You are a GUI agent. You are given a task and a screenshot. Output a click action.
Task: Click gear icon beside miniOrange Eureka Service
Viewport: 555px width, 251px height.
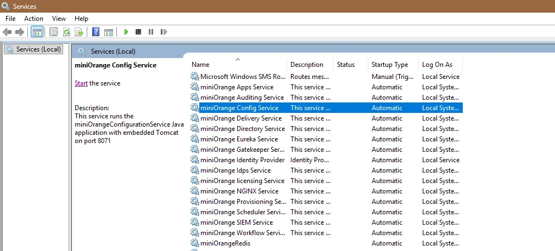click(195, 139)
